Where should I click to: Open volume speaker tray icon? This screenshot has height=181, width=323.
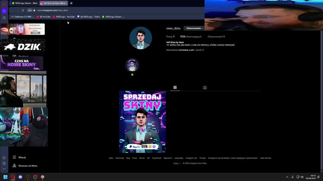pyautogui.click(x=302, y=177)
